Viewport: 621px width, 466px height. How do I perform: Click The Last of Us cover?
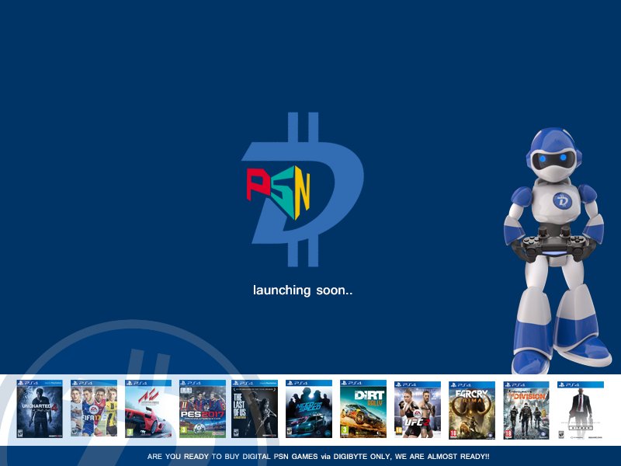(255, 409)
